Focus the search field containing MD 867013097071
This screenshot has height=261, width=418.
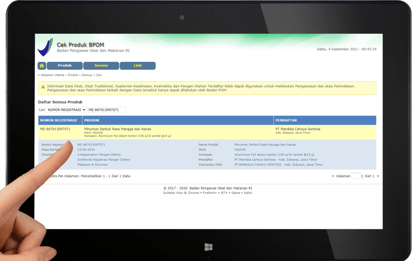pos(107,110)
